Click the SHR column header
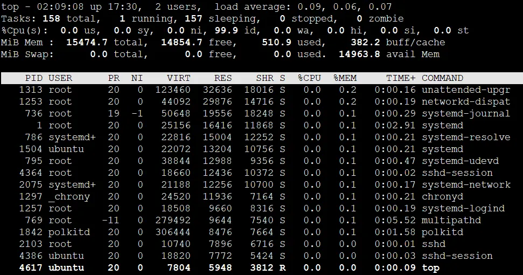The image size is (523, 275). pyautogui.click(x=265, y=78)
